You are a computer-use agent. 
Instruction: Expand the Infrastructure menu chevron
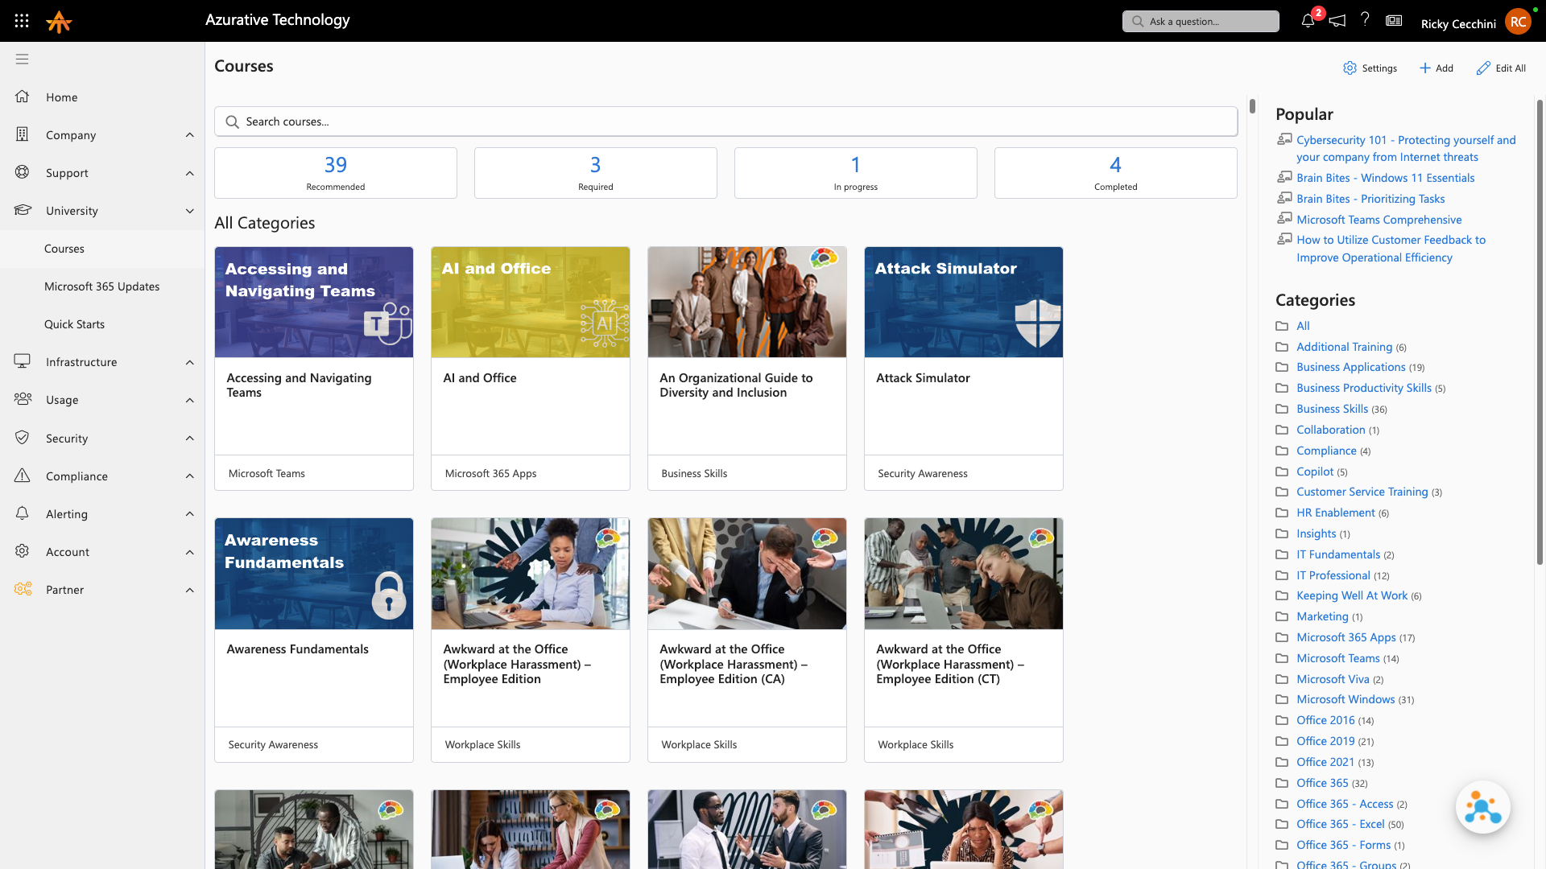point(190,362)
